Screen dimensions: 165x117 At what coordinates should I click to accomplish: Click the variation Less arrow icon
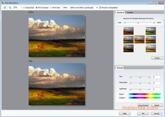[x=125, y=22]
